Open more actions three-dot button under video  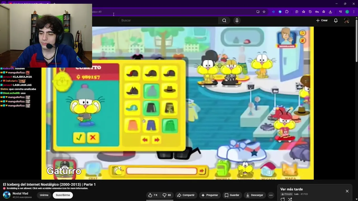(271, 195)
